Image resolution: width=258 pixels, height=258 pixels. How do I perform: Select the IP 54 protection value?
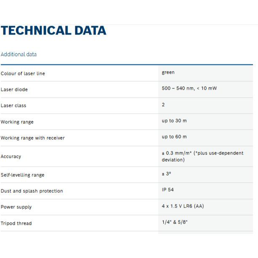point(168,190)
